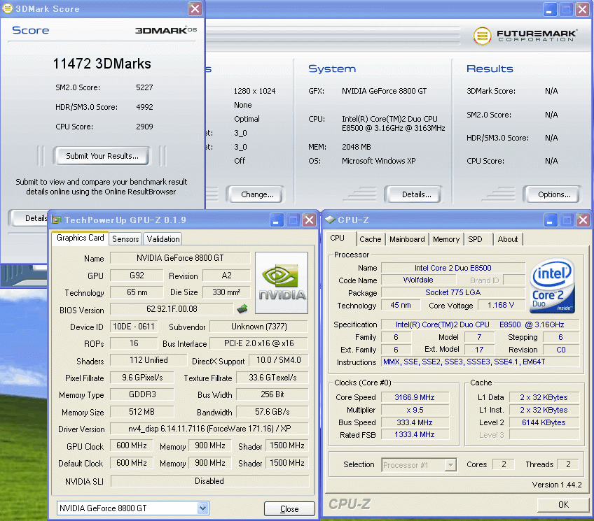594x521 pixels.
Task: Click the NVIDIA logo in GPU-Z
Action: click(282, 283)
